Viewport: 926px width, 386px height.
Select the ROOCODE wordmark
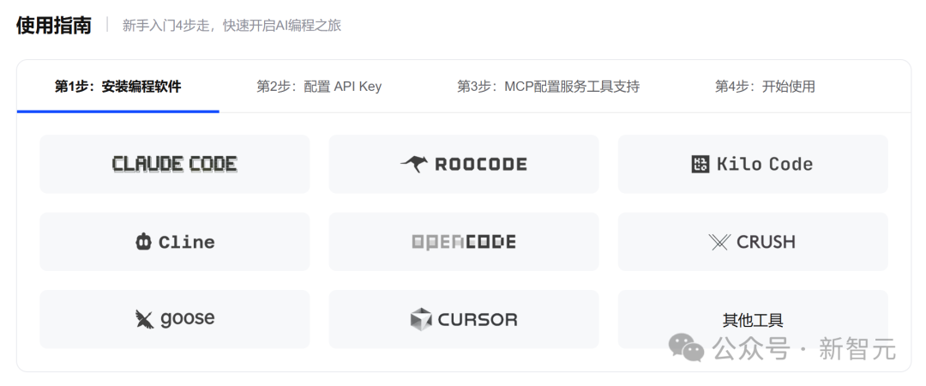[481, 165]
